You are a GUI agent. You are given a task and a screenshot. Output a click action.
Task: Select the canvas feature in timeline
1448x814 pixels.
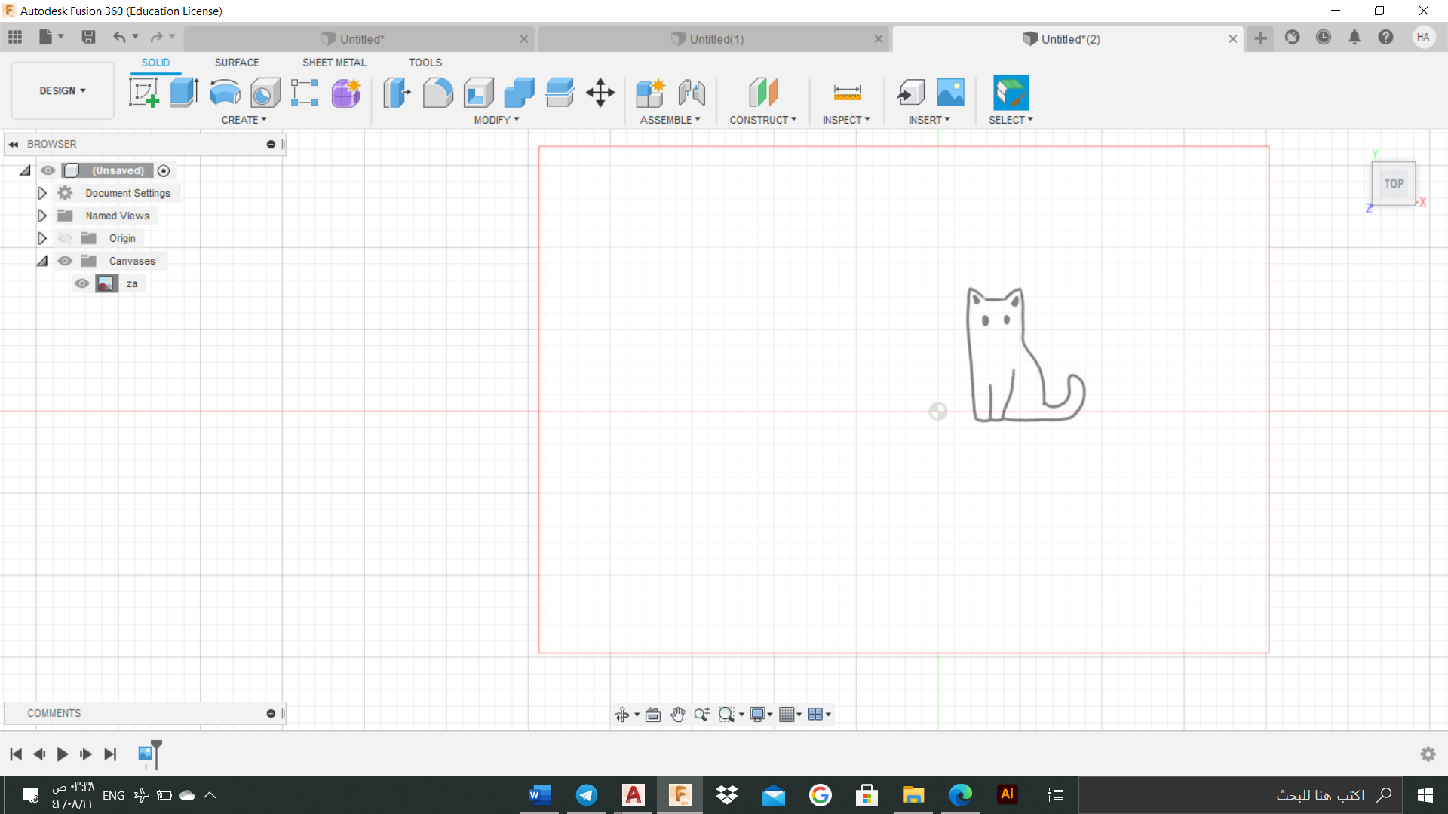pyautogui.click(x=145, y=754)
